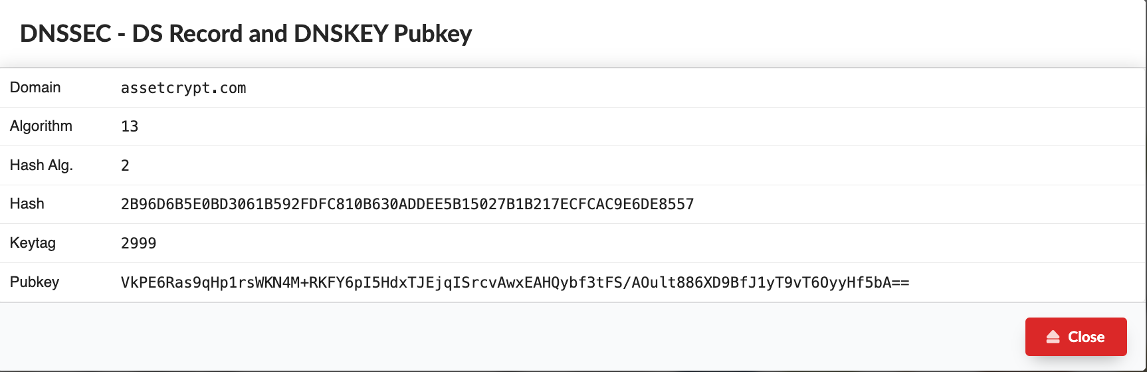Click the Hash hex string value
Image resolution: width=1147 pixels, height=372 pixels.
coord(407,204)
